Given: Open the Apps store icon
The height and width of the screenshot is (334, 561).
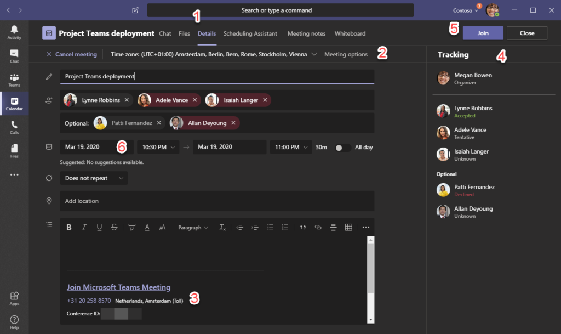Looking at the screenshot, I should (x=14, y=298).
